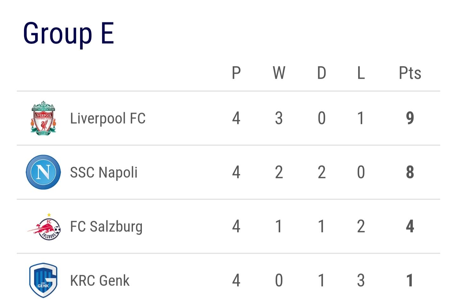Click Liverpool's 9 points value
Screen dimensions: 456x303
click(410, 118)
